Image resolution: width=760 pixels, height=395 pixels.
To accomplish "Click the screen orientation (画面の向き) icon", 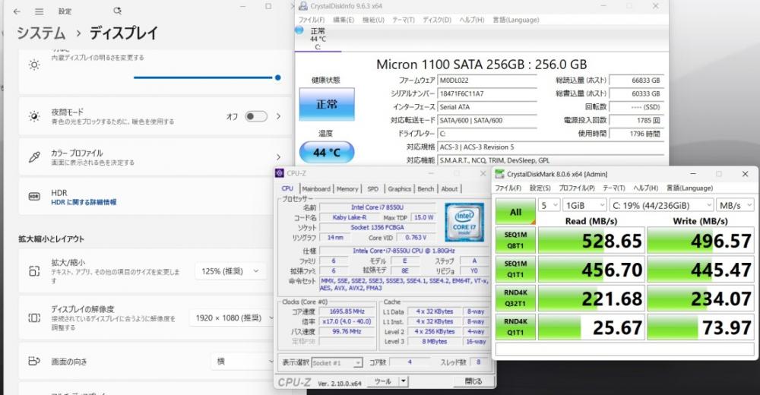I will tap(34, 361).
